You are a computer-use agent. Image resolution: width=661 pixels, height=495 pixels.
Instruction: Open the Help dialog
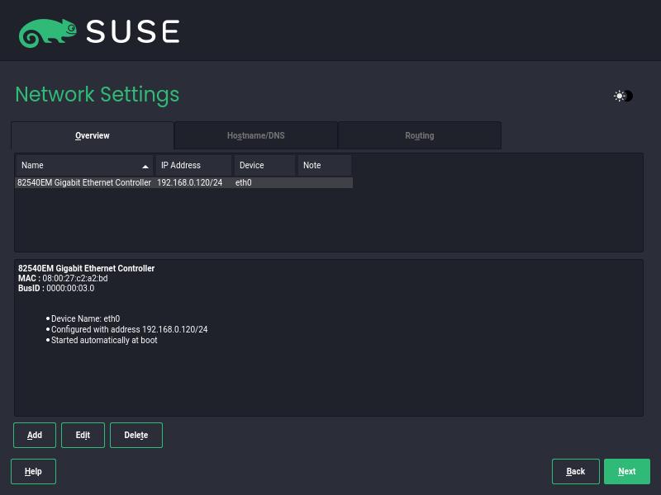(x=33, y=471)
